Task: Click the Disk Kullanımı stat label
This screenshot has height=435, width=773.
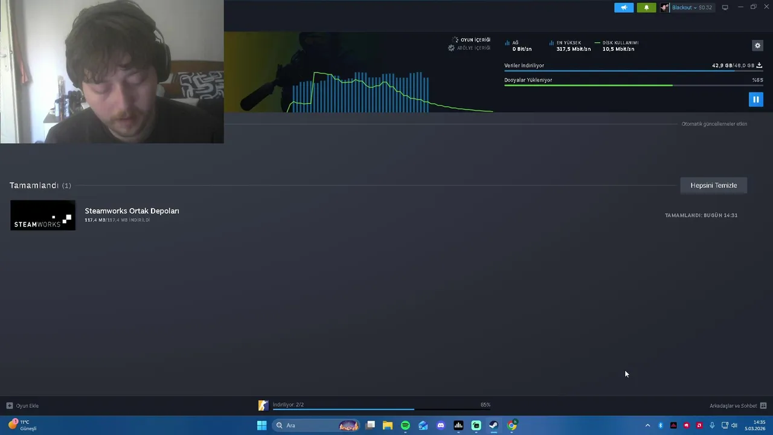Action: (620, 43)
